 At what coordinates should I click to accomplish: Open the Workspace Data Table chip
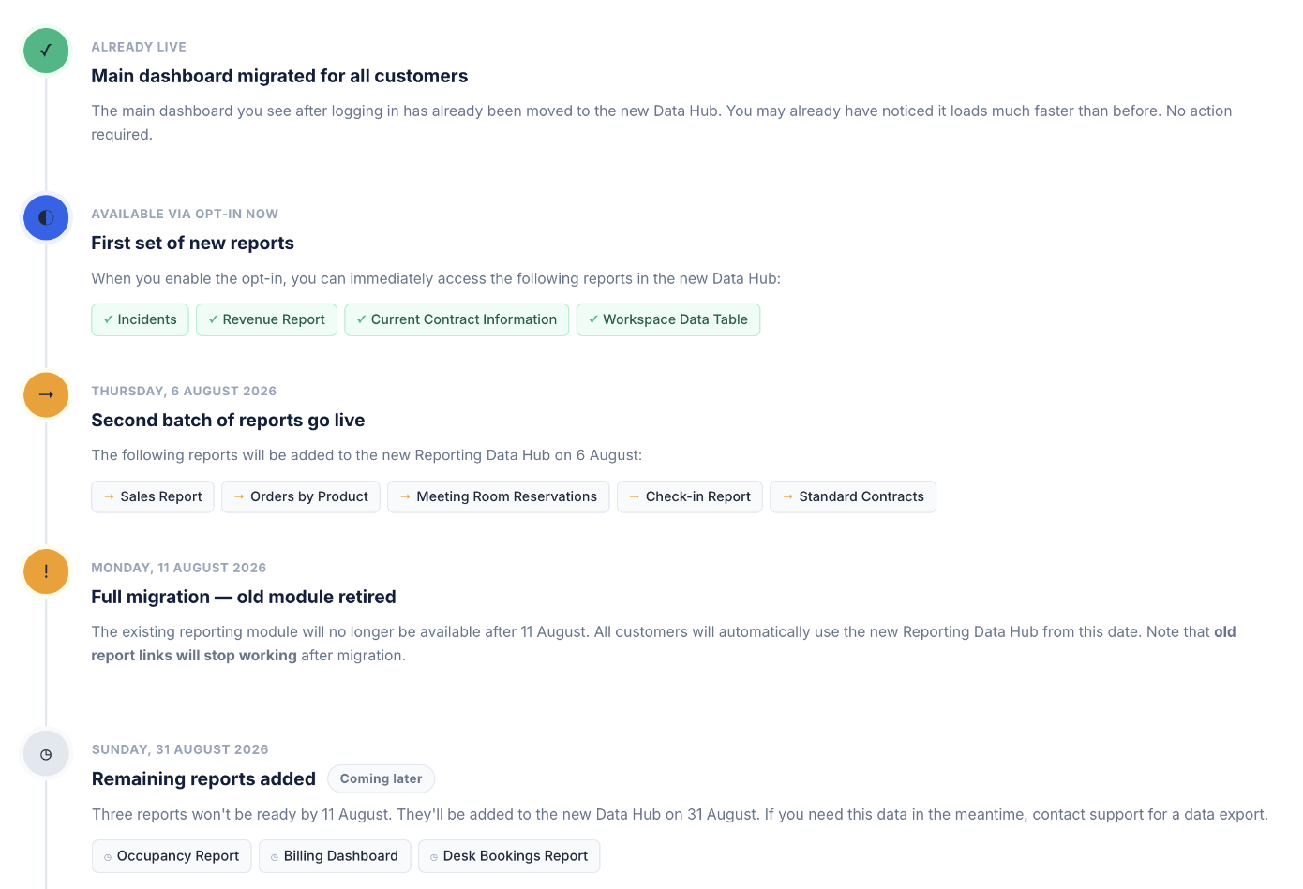668,319
